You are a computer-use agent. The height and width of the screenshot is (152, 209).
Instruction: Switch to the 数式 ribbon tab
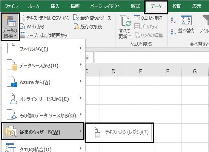(135, 6)
